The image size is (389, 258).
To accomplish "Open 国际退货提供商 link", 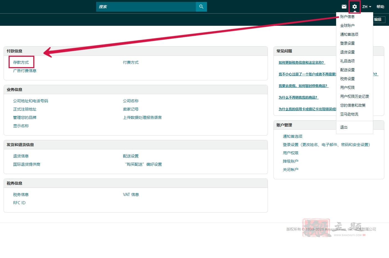I will (27, 164).
